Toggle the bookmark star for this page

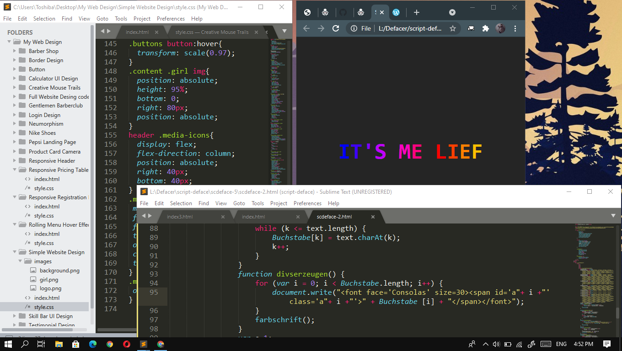452,28
